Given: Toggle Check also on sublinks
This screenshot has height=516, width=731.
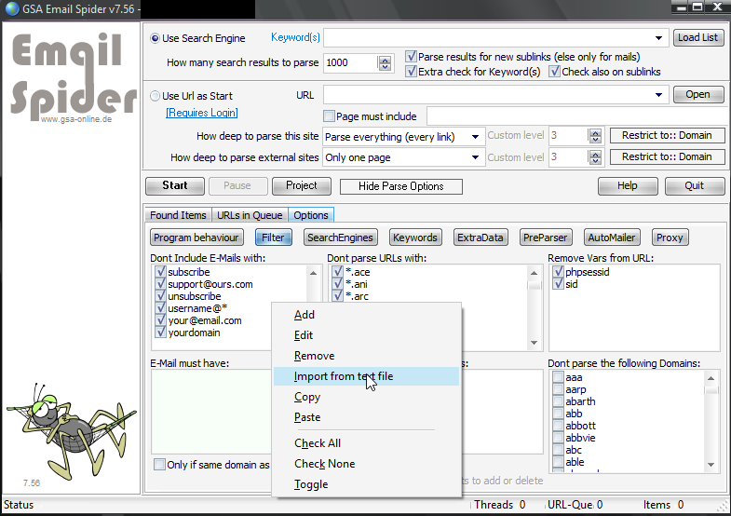Looking at the screenshot, I should pos(554,72).
